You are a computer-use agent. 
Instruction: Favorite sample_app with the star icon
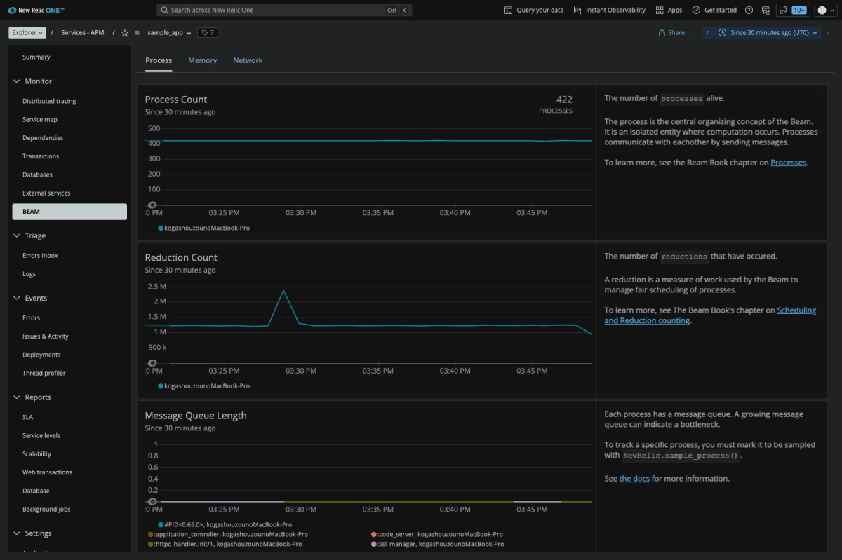125,33
